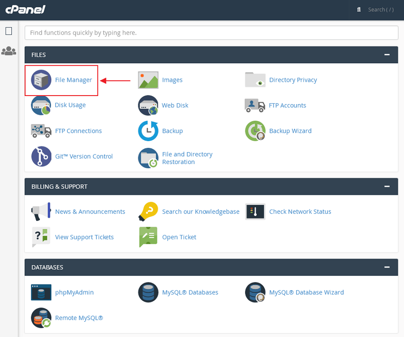Screen dimensions: 404x337
Task: Open the FTP Accounts link
Action: [287, 106]
